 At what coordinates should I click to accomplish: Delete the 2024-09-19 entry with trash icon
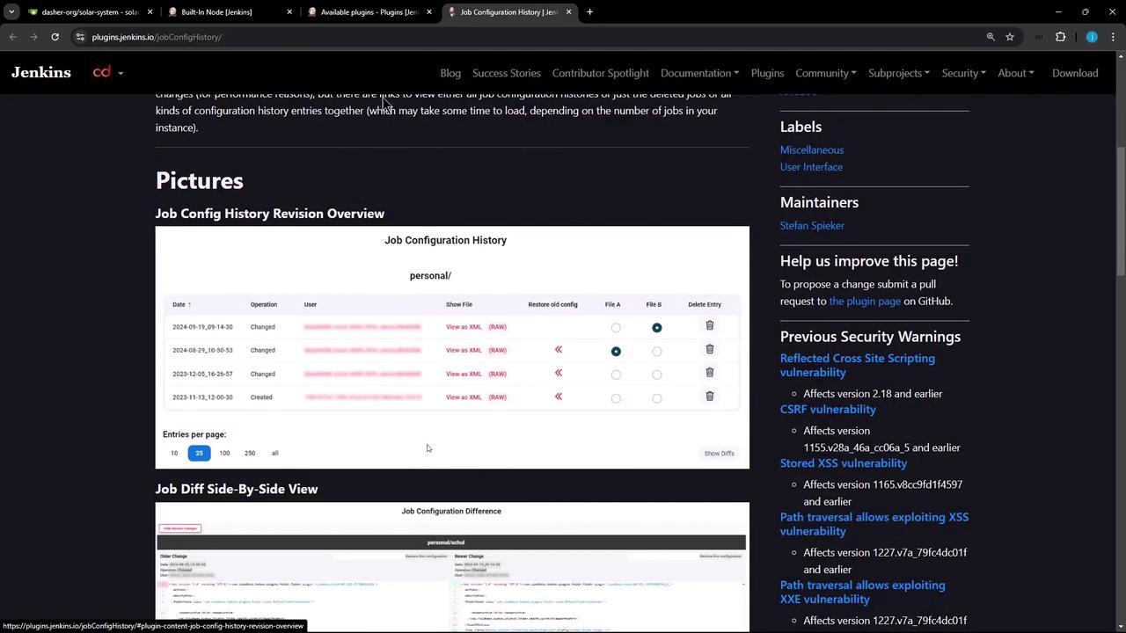point(710,326)
